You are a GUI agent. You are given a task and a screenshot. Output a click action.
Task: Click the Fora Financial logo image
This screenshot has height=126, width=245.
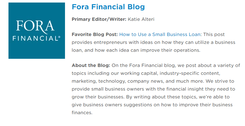(37, 31)
